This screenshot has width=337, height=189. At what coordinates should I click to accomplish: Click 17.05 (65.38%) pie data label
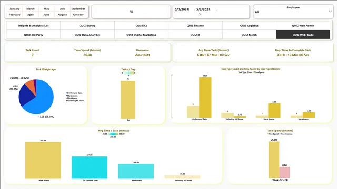pyautogui.click(x=46, y=117)
